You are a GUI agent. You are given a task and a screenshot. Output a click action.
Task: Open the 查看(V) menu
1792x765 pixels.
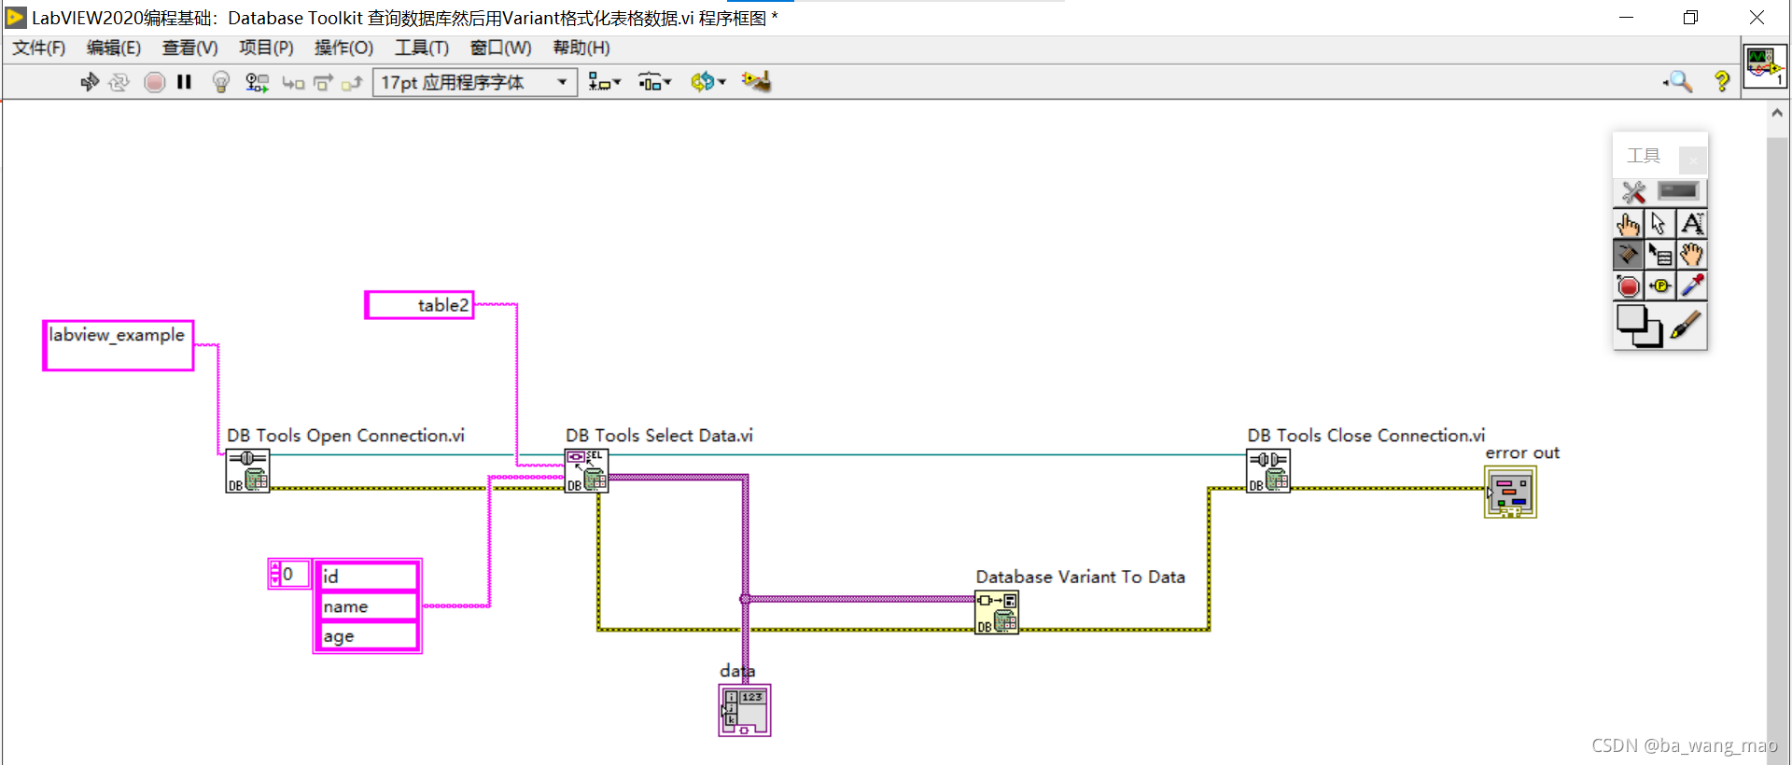pyautogui.click(x=189, y=48)
